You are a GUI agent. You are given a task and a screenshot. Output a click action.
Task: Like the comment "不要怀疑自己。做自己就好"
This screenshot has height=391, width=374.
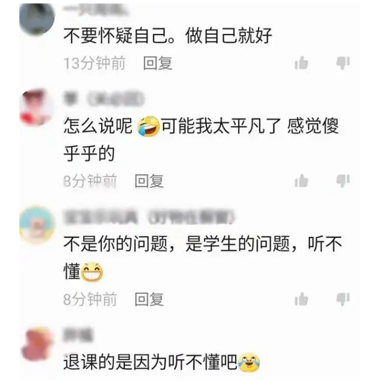point(302,63)
